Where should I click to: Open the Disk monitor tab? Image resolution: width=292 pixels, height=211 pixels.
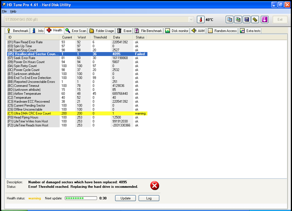point(177,31)
